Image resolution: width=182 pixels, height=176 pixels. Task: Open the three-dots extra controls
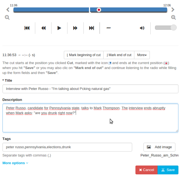point(108,28)
